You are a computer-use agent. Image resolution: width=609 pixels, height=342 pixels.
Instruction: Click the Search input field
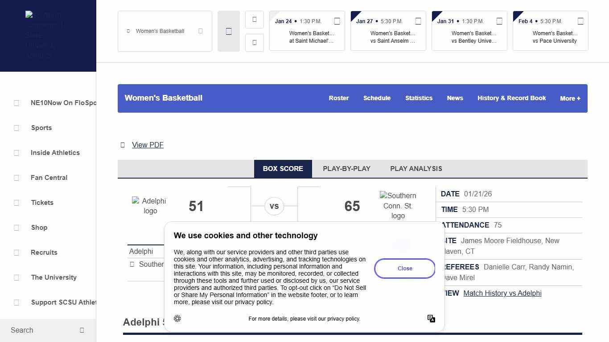40,330
